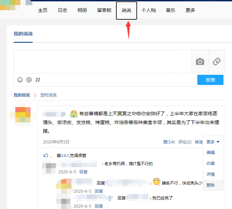Screen dimensions: 232x209
Task: Click the 转发 forward link
Action: pyautogui.click(x=199, y=142)
